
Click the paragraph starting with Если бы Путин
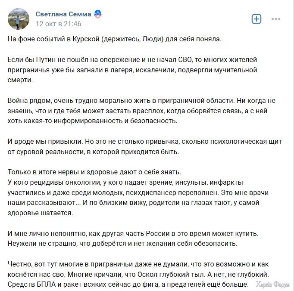(x=132, y=70)
